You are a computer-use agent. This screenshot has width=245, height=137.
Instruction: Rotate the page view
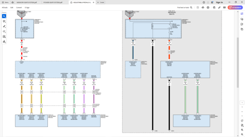tap(242, 121)
